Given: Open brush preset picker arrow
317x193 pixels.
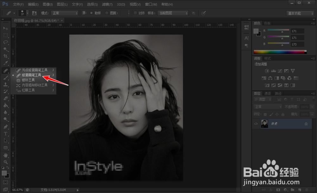Looking at the screenshot, I should pyautogui.click(x=28, y=13).
